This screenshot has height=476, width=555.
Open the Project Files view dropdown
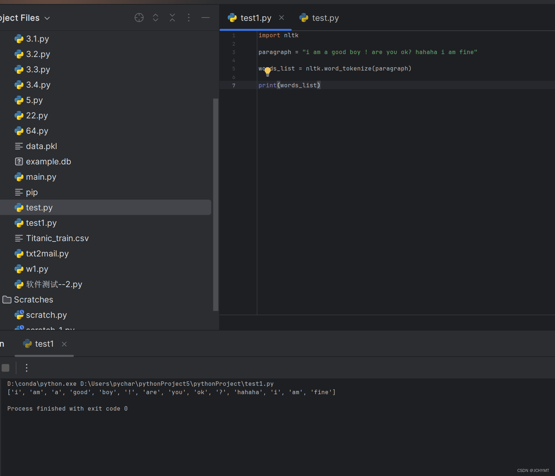pyautogui.click(x=47, y=18)
